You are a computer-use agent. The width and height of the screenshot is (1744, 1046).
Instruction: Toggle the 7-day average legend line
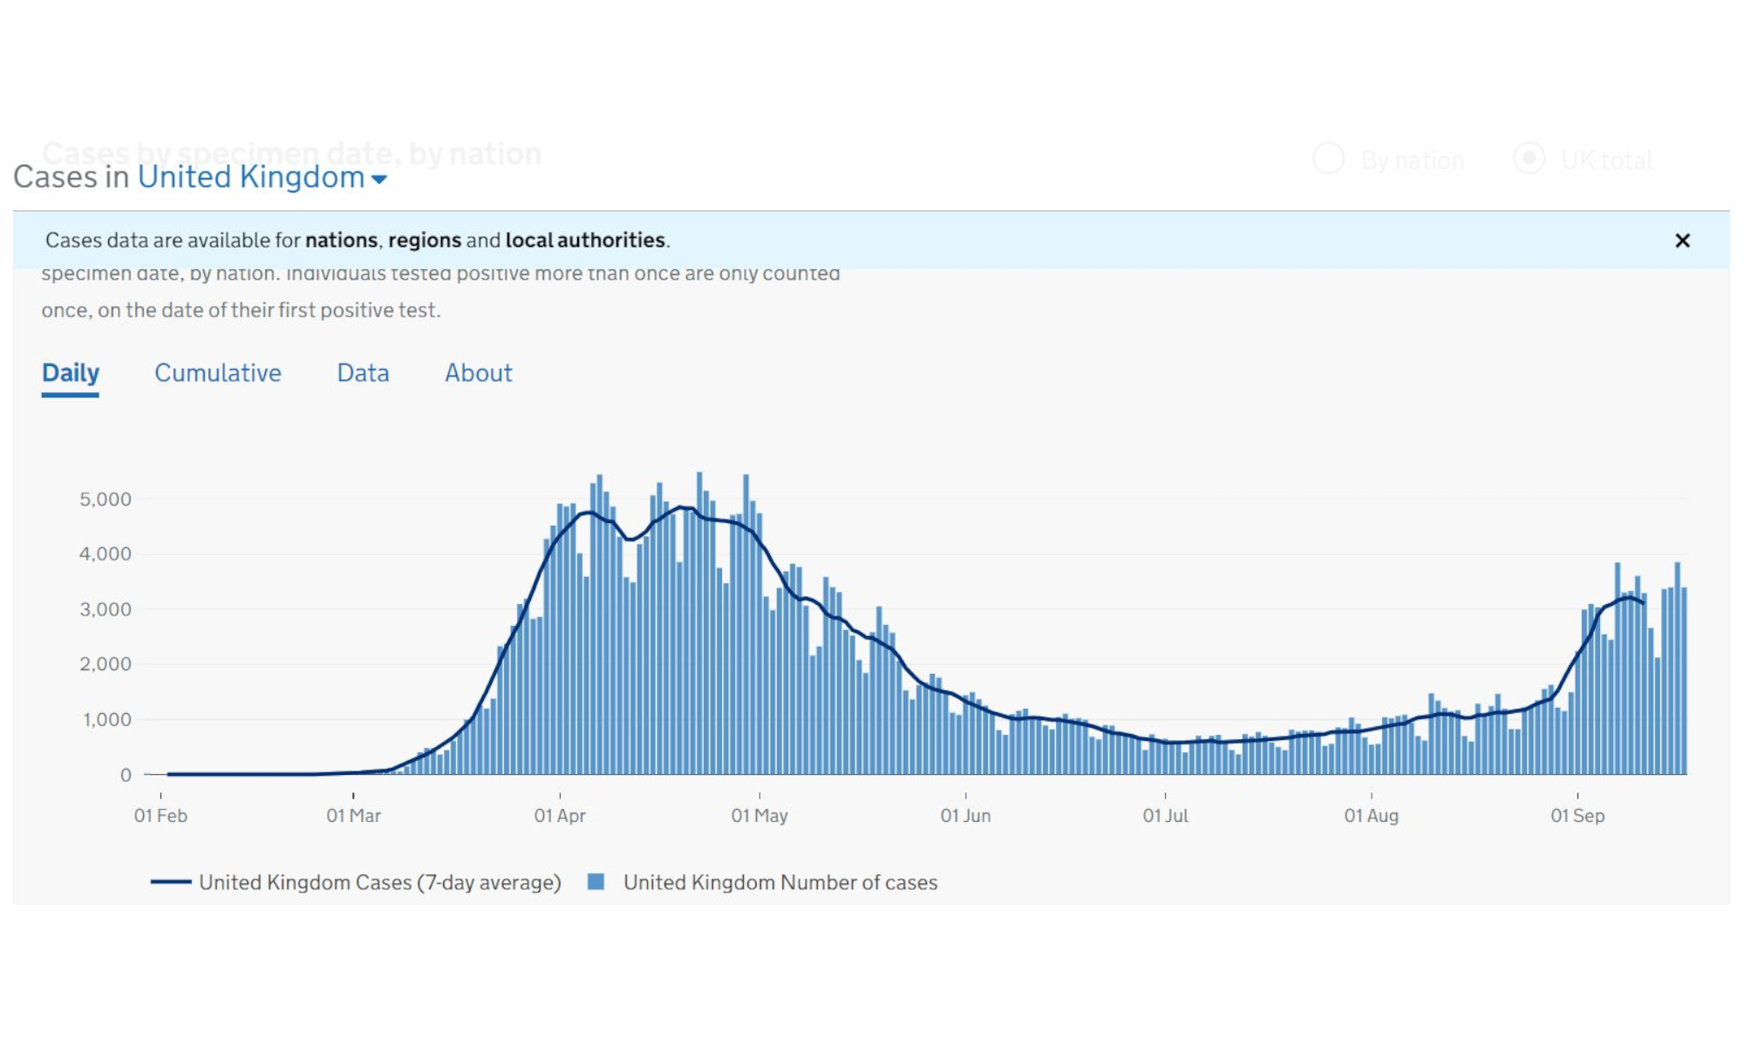click(171, 882)
